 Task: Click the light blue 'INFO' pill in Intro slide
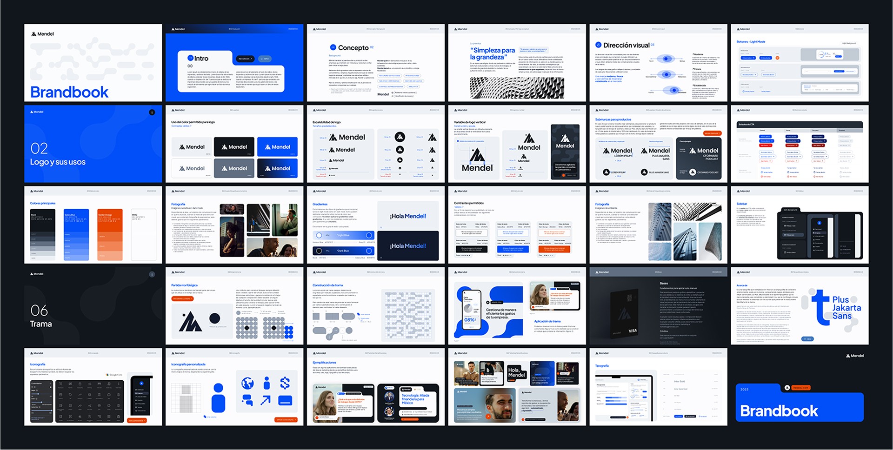[x=265, y=59]
